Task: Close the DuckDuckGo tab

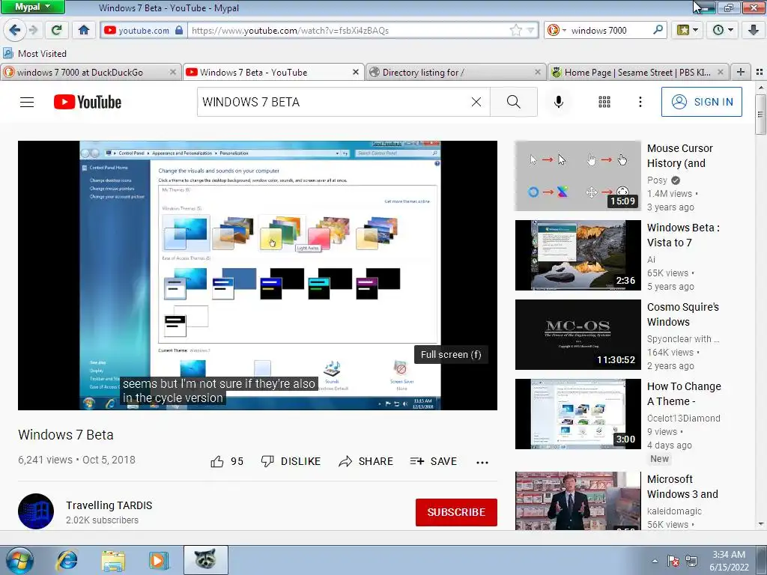Action: [173, 72]
